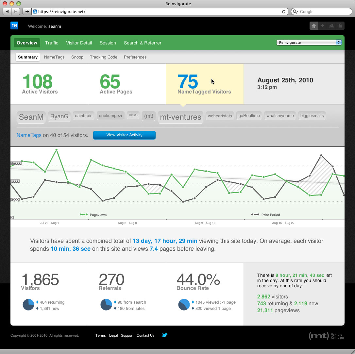
Task: Click the View Visitor Activity button
Action: click(124, 135)
